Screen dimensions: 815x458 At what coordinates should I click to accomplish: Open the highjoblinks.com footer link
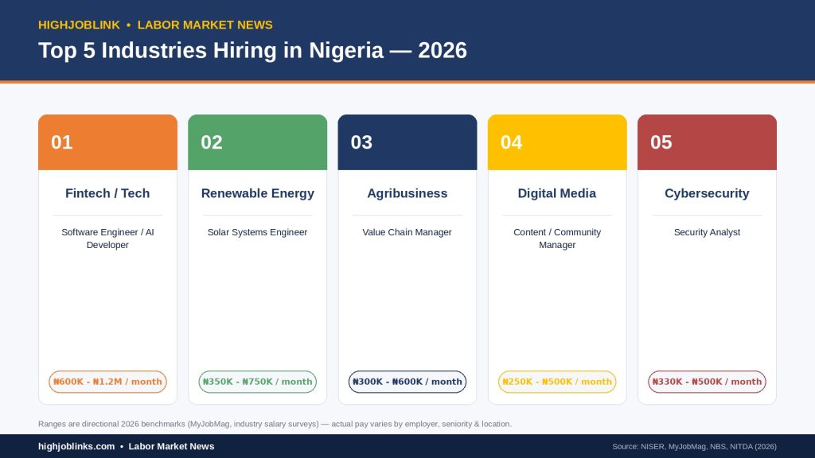[x=76, y=447]
